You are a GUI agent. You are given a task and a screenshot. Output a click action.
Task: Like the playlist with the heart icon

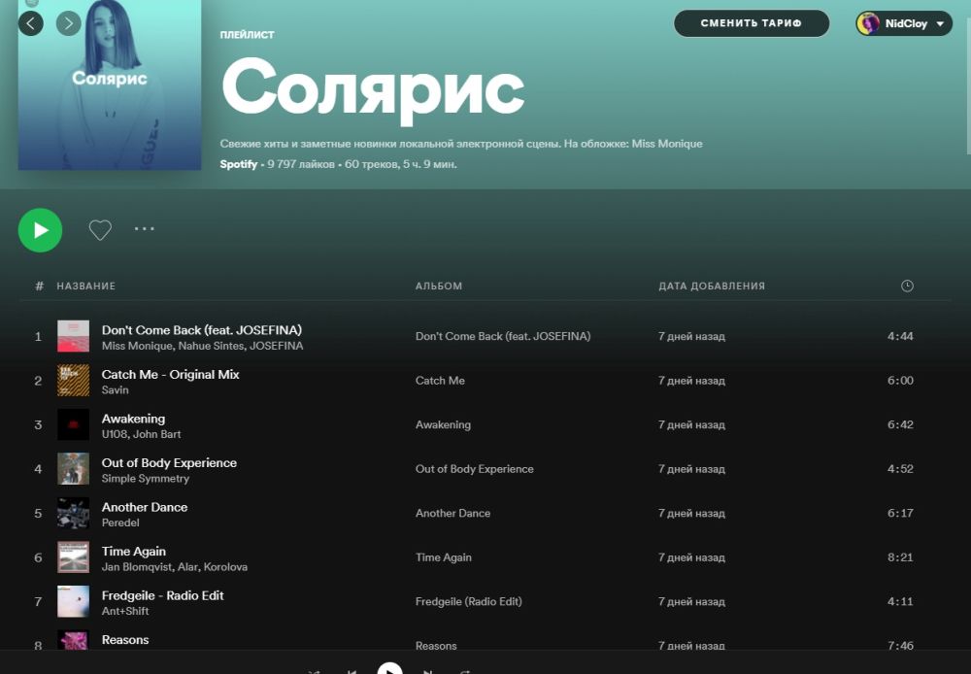click(100, 230)
